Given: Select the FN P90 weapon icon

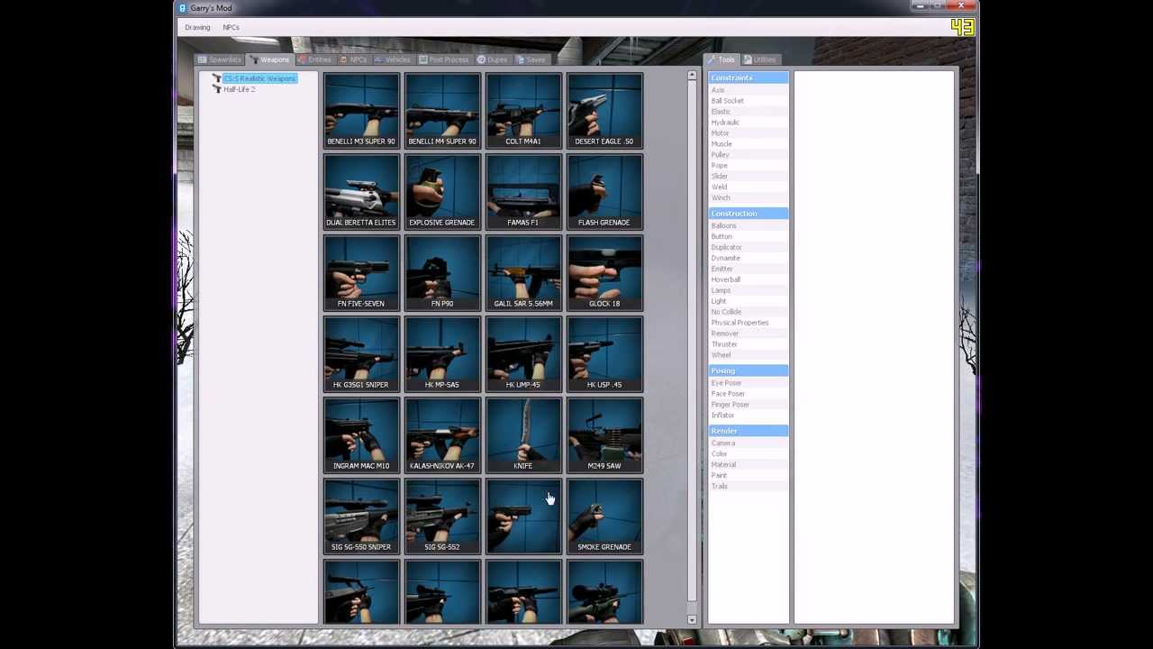Looking at the screenshot, I should coord(442,272).
